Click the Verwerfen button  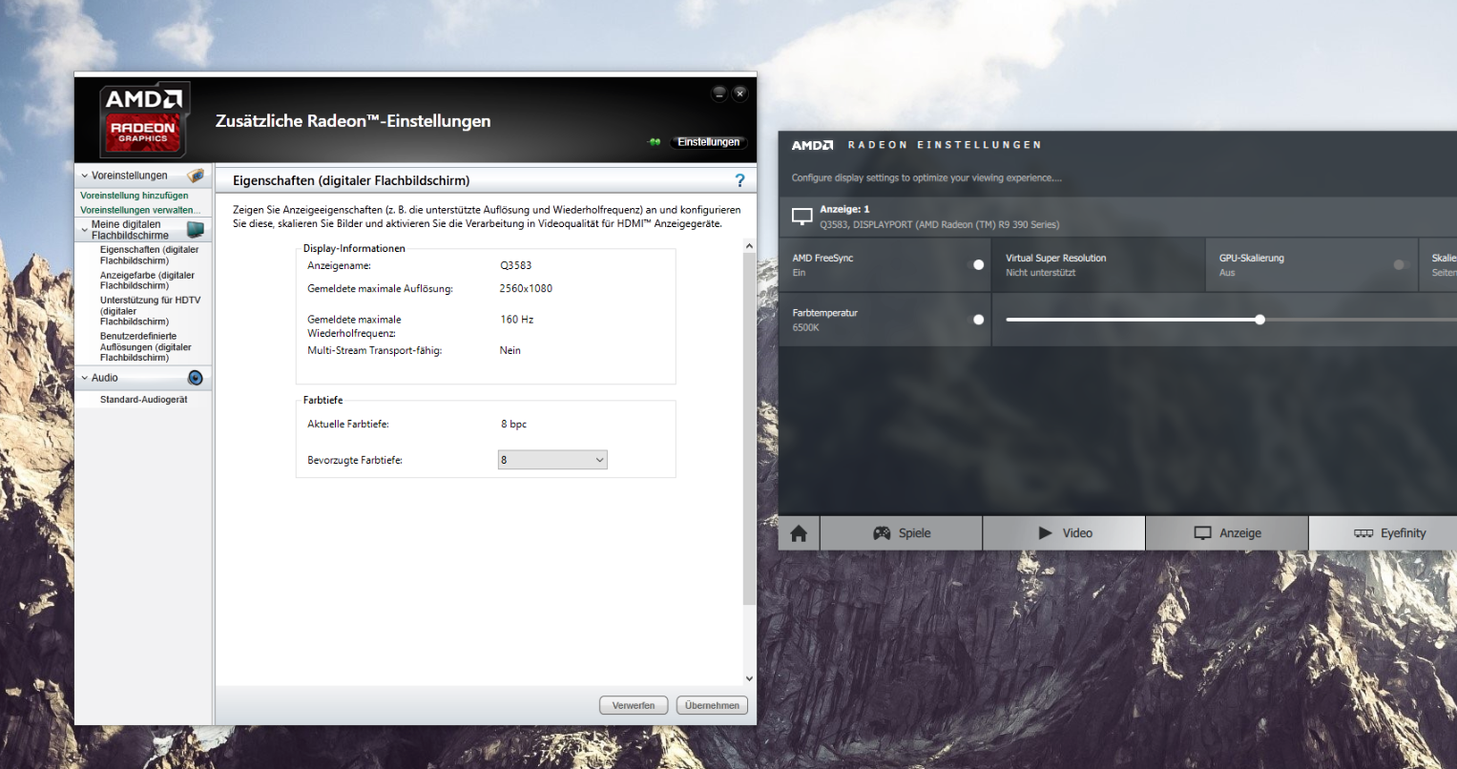tap(633, 704)
